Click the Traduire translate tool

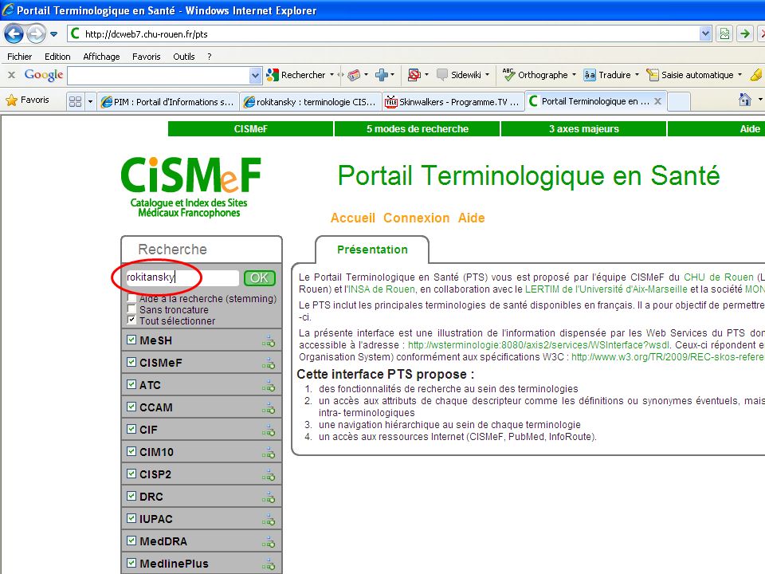608,75
